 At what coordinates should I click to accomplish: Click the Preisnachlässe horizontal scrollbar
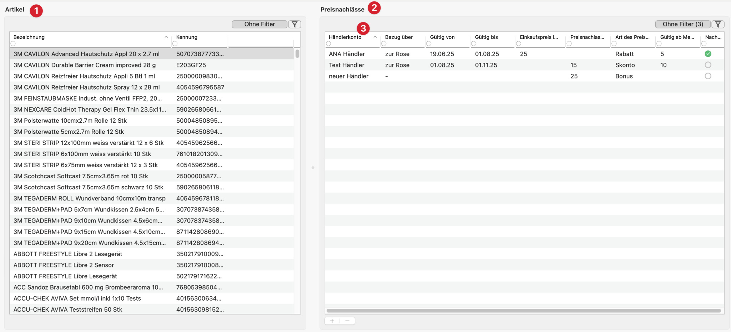point(524,311)
